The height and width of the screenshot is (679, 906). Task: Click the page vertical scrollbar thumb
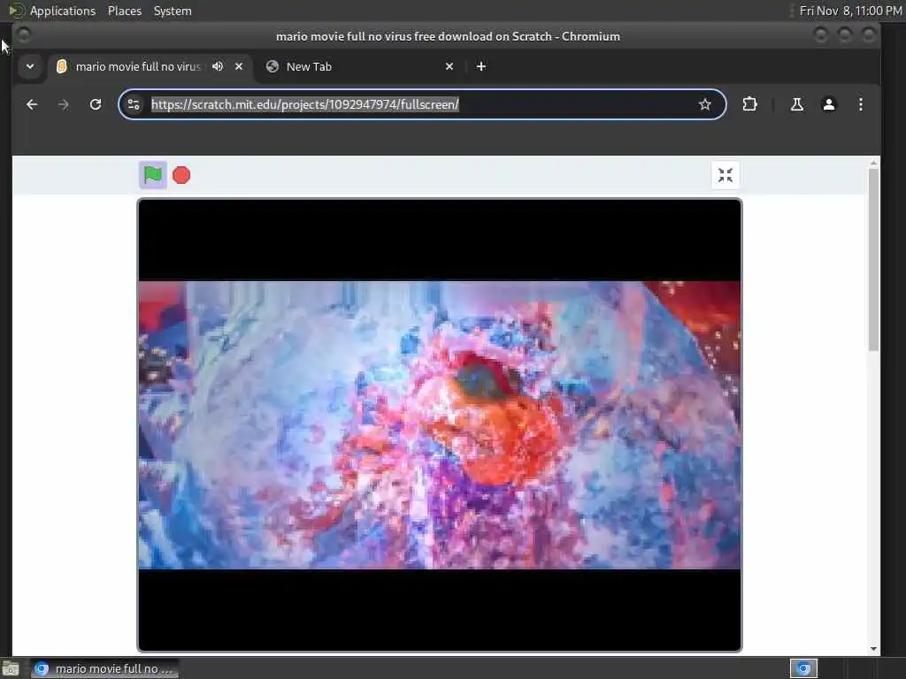(873, 259)
